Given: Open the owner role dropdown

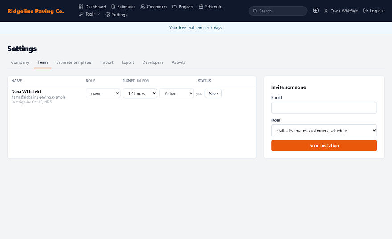Looking at the screenshot, I should pyautogui.click(x=103, y=93).
